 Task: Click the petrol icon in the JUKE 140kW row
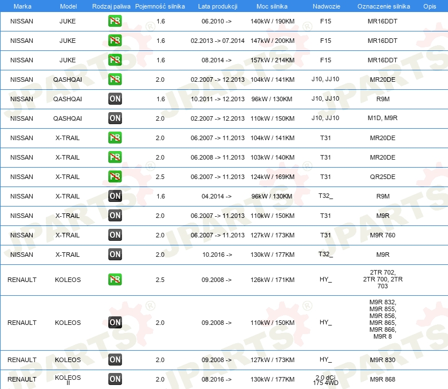point(115,21)
